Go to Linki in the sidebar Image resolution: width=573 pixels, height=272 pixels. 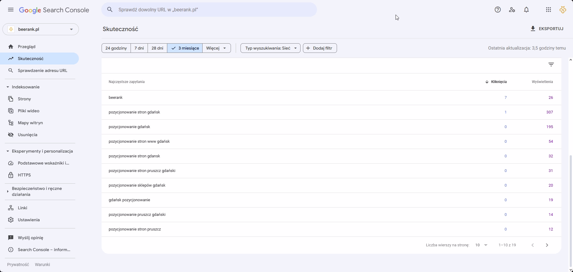click(22, 208)
